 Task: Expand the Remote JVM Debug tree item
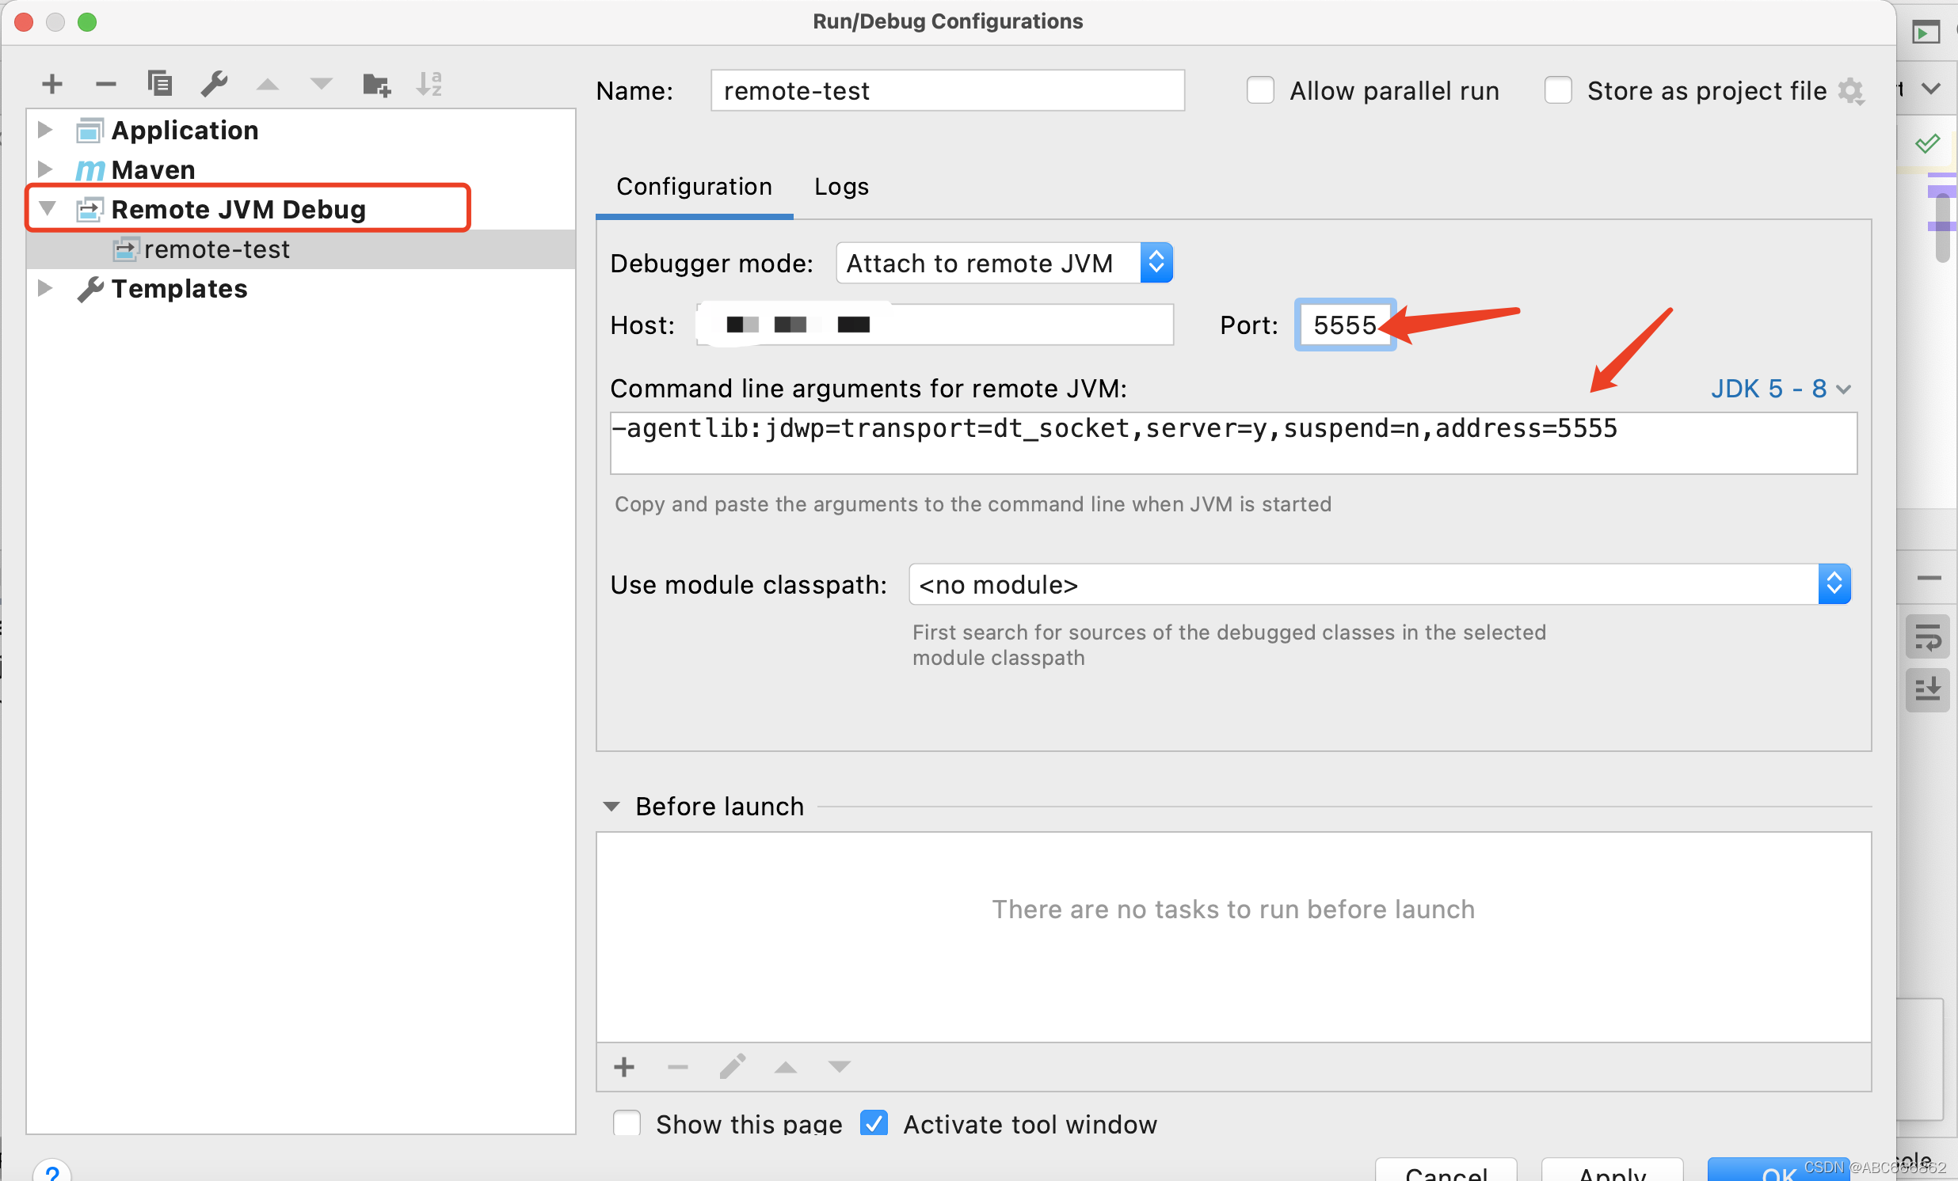click(x=51, y=207)
